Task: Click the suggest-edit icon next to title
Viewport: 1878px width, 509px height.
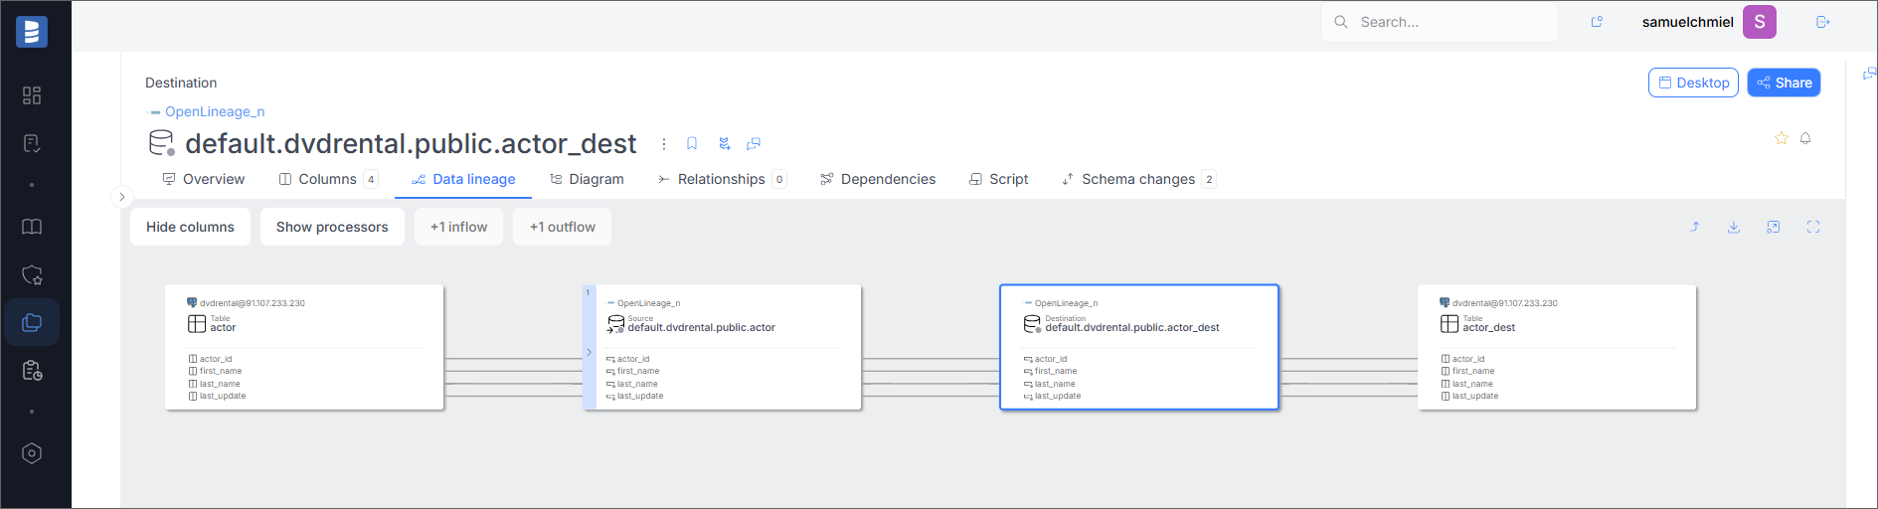Action: pos(724,144)
